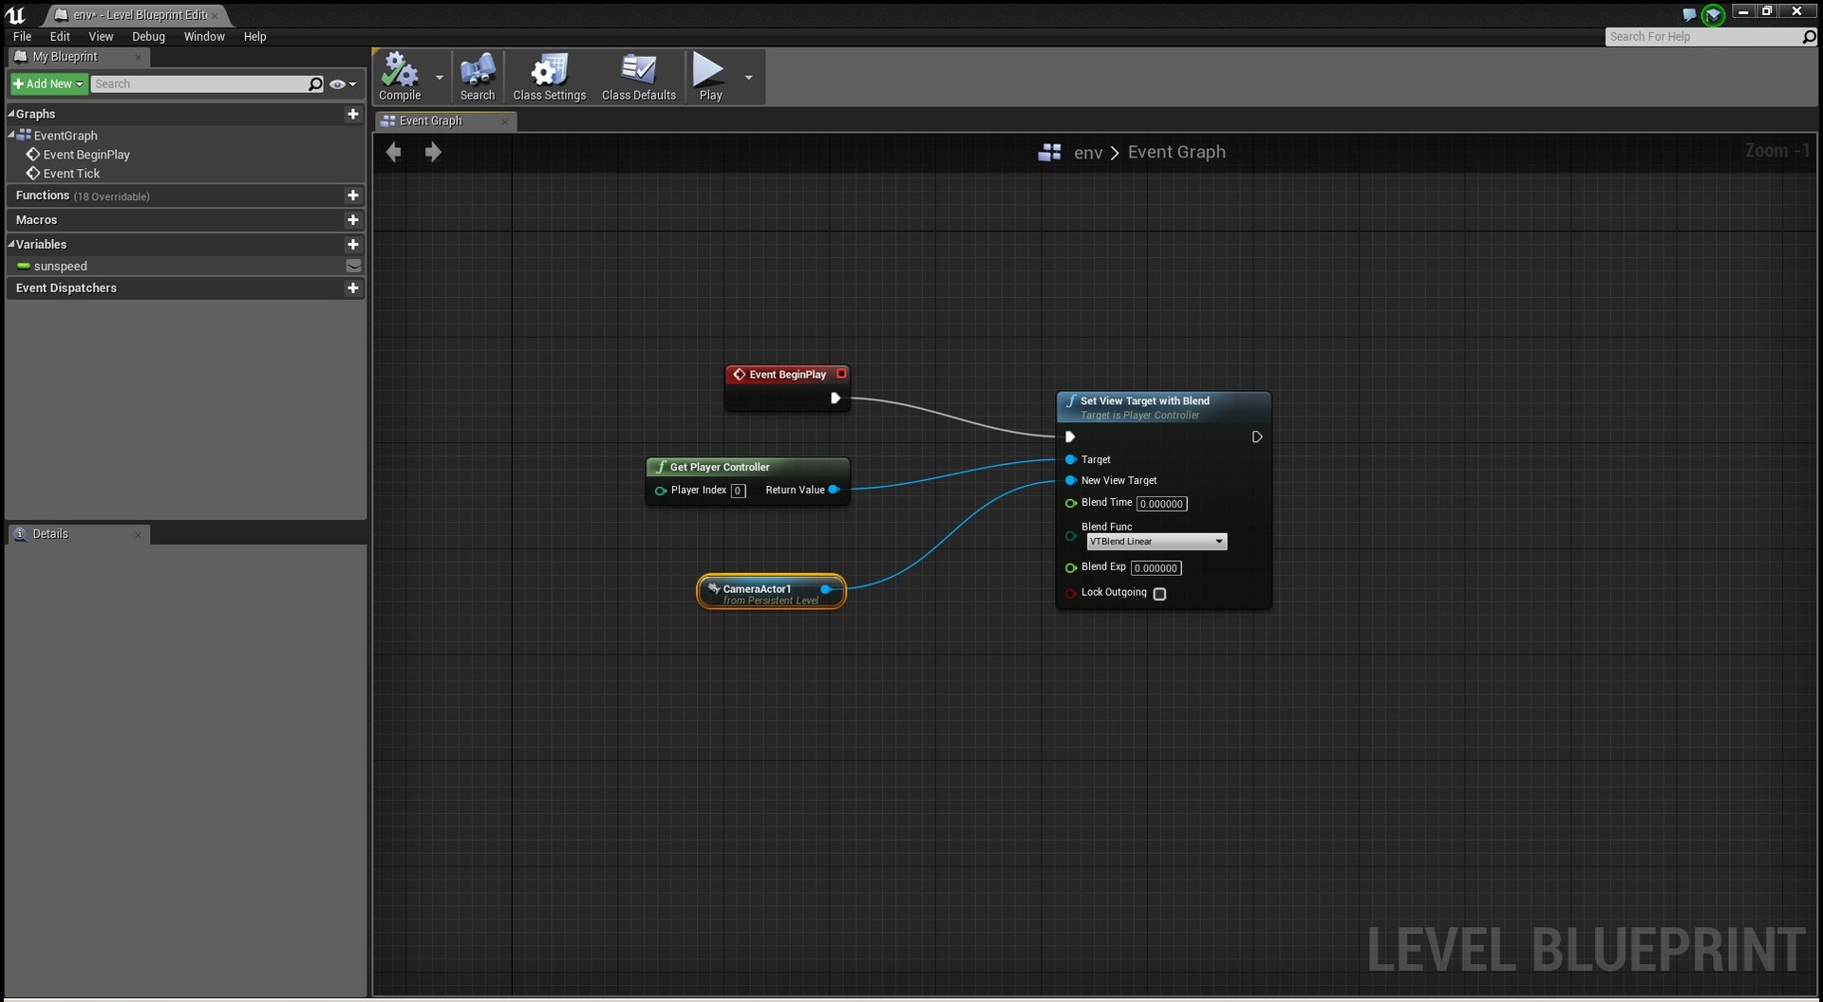Click the CameraActor1 output pin

click(x=826, y=589)
